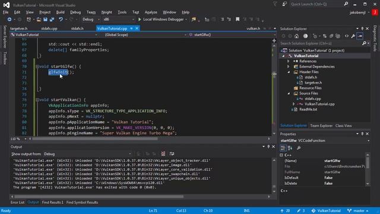Click the Save All toolbar icon

coord(52,20)
